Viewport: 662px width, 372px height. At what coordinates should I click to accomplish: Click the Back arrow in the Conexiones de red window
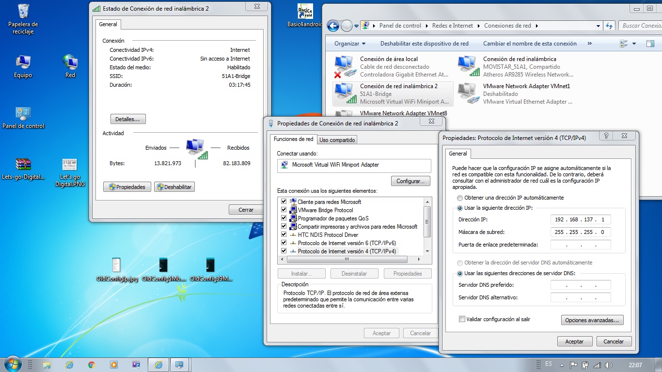[x=333, y=26]
